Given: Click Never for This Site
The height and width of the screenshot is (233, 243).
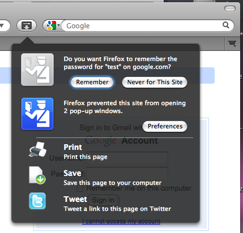Looking at the screenshot, I should [155, 82].
